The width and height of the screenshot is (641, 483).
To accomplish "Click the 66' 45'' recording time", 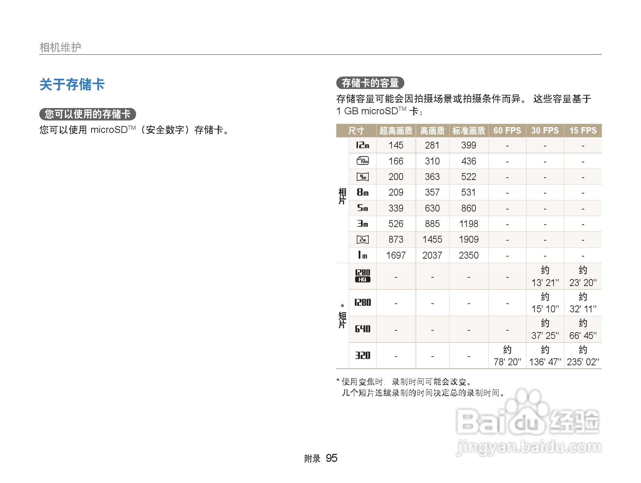I will (583, 336).
